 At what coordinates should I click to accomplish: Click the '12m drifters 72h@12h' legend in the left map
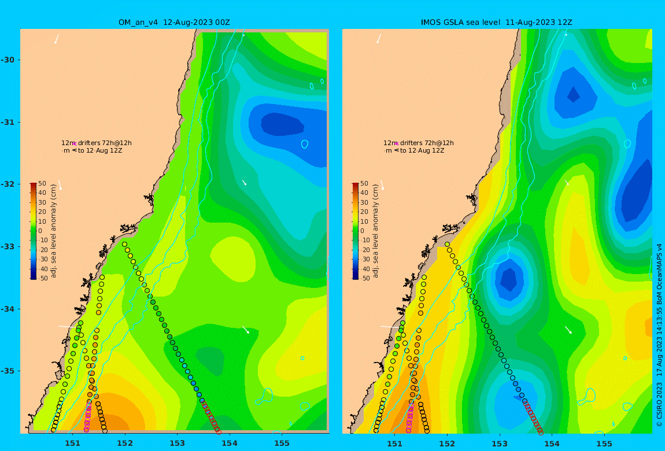pyautogui.click(x=96, y=143)
